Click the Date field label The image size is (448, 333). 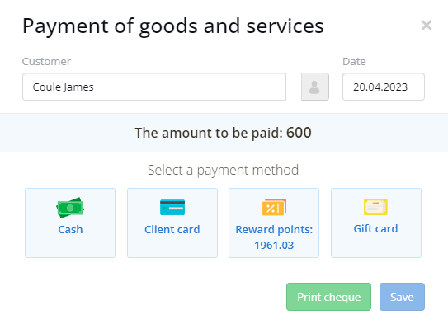pyautogui.click(x=354, y=61)
